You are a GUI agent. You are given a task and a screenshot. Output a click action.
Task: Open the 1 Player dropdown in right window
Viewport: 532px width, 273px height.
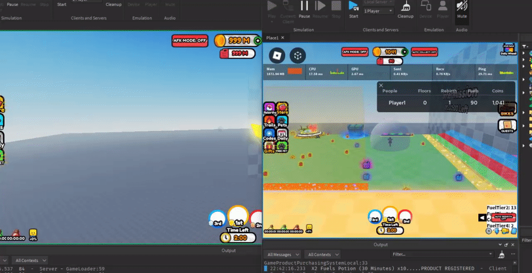(x=378, y=11)
